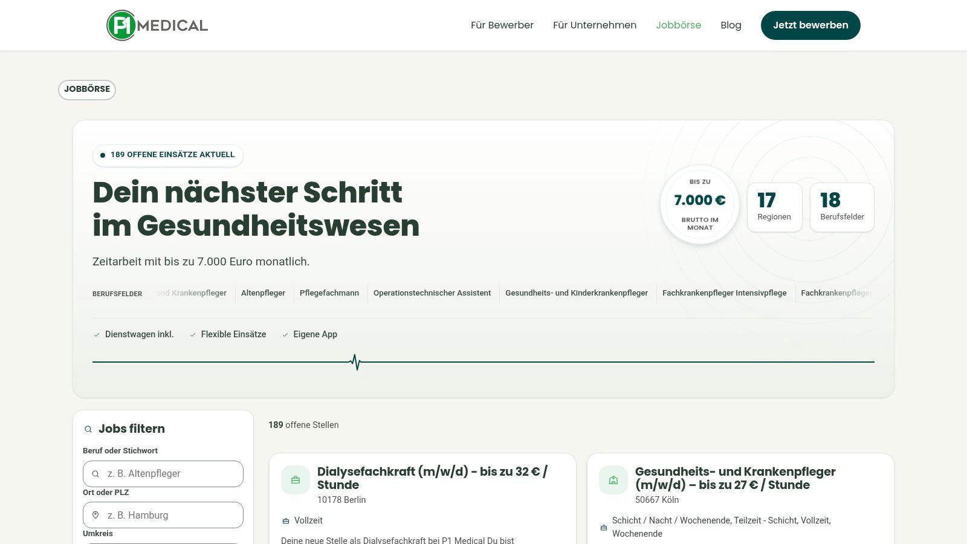The image size is (967, 544).
Task: Click the '10178 Berlin' location text
Action: point(341,500)
